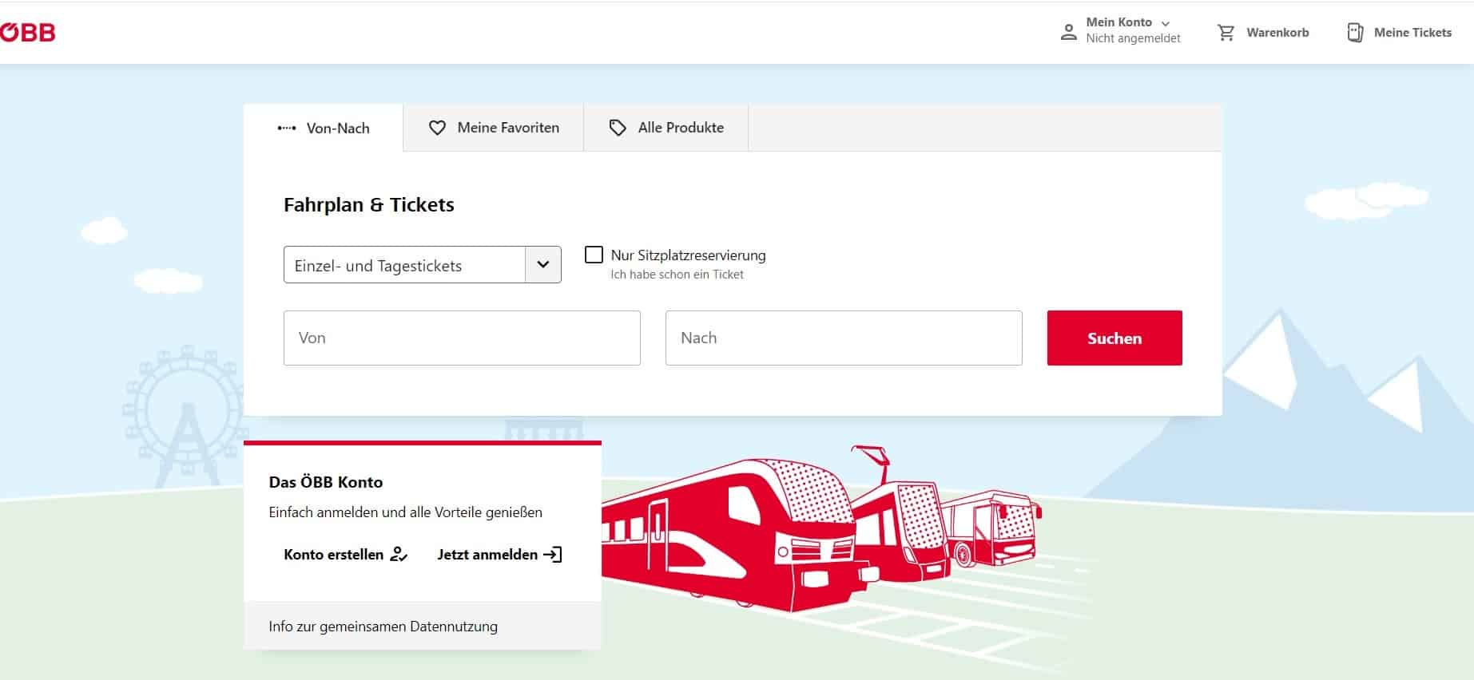Viewport: 1474px width, 680px height.
Task: Focus the Von departure field
Action: coord(462,338)
